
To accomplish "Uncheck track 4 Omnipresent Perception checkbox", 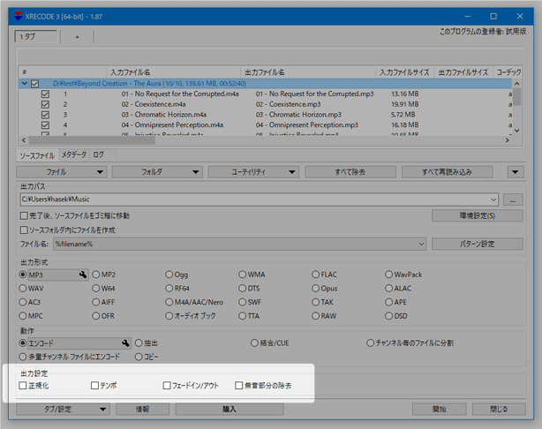I will (45, 125).
